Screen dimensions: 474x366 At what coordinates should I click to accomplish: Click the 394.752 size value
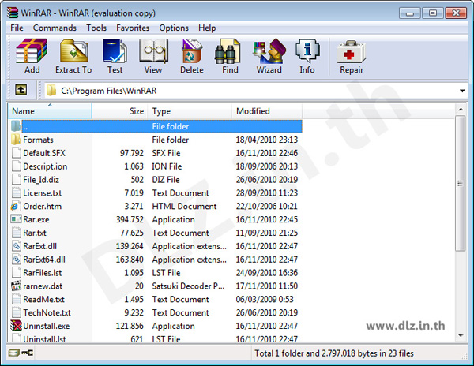click(x=130, y=219)
